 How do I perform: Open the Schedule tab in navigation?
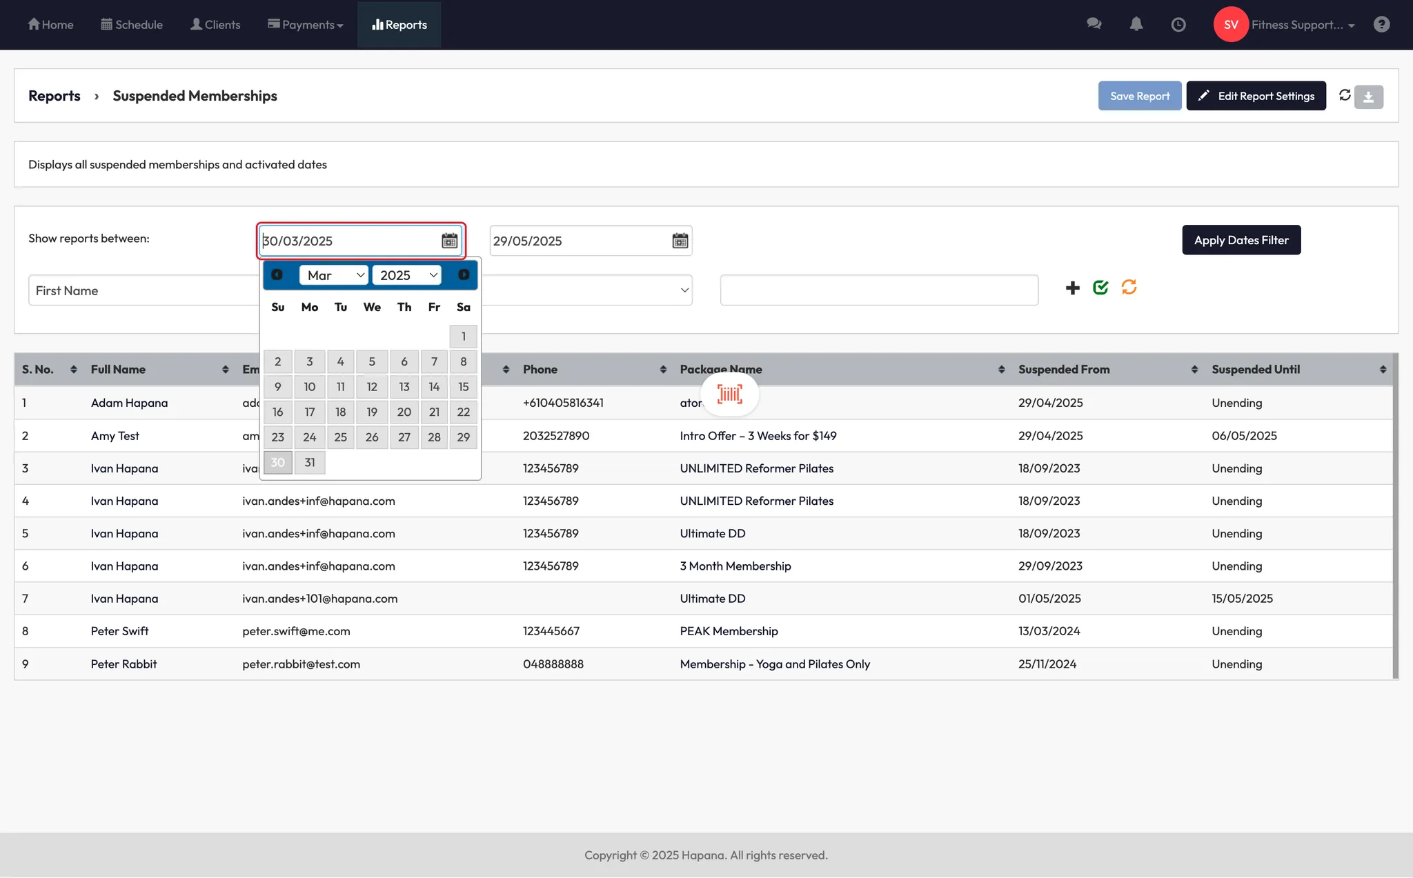click(x=132, y=25)
